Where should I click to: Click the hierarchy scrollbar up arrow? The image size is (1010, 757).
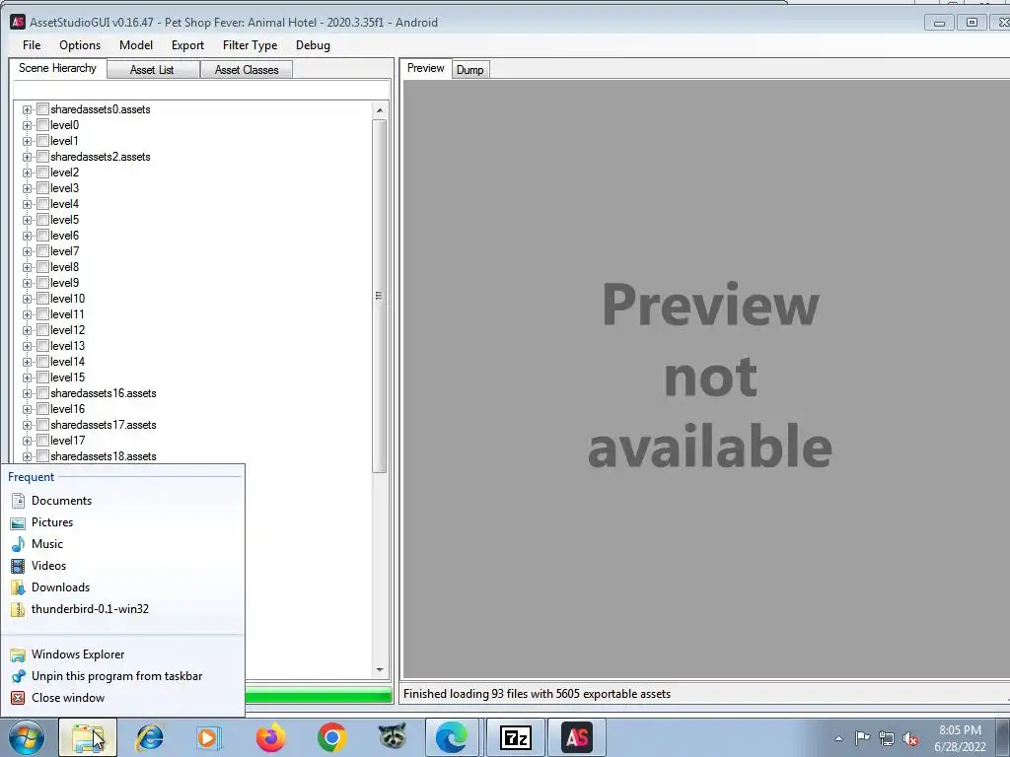click(x=380, y=110)
